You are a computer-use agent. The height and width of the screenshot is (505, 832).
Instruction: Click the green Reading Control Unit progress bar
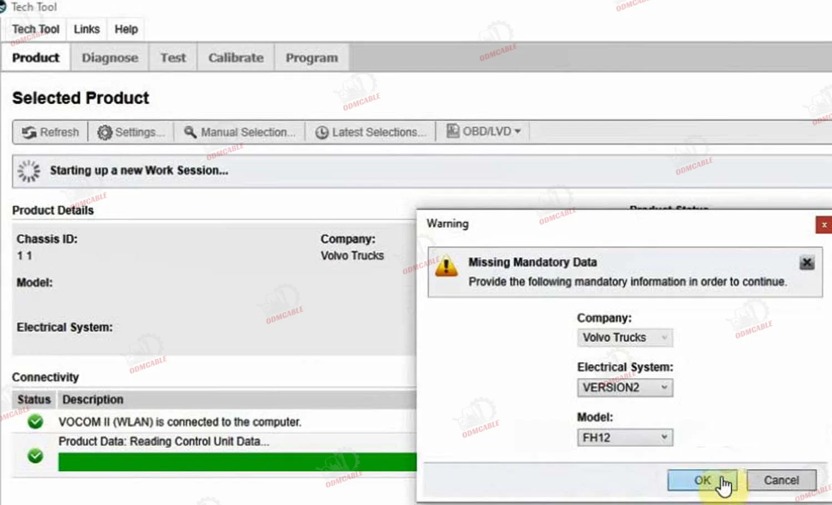point(237,462)
